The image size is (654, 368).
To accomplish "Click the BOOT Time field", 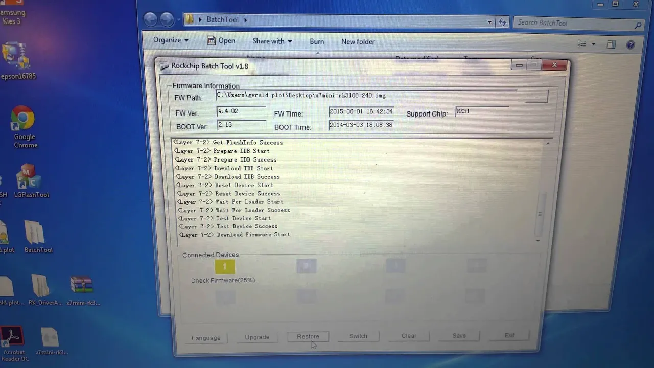I will click(x=361, y=125).
